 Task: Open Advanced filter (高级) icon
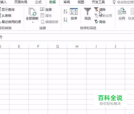tap(96, 22)
